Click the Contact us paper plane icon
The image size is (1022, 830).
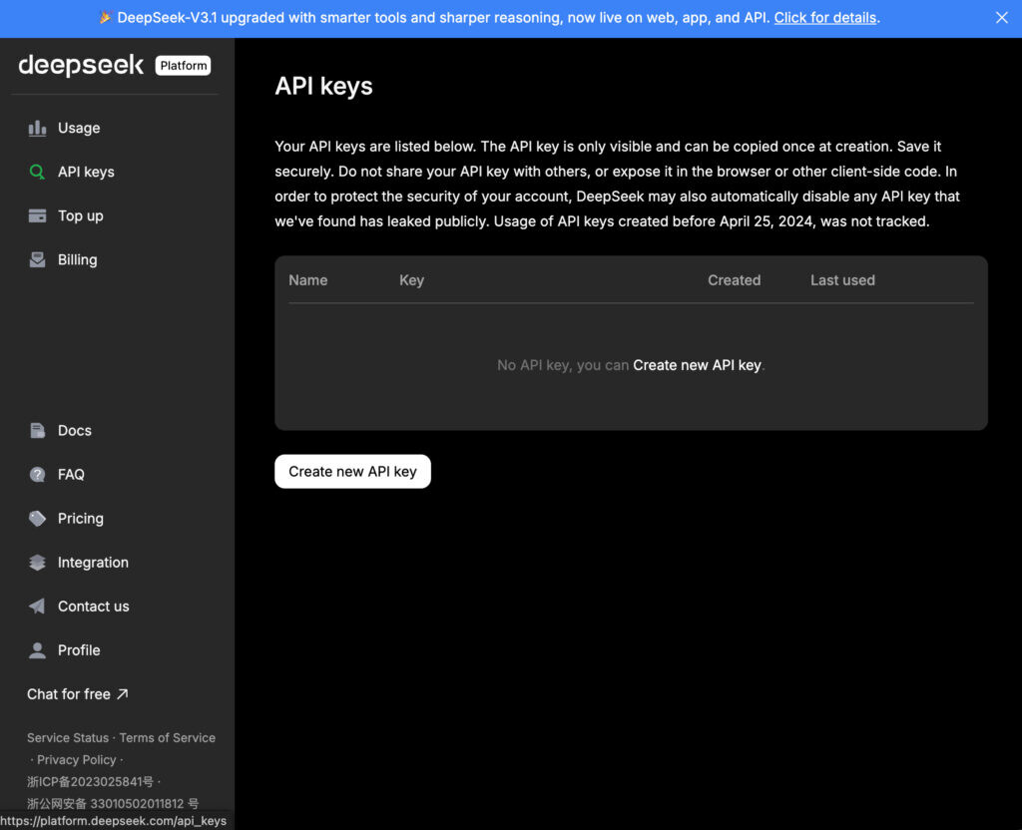37,607
